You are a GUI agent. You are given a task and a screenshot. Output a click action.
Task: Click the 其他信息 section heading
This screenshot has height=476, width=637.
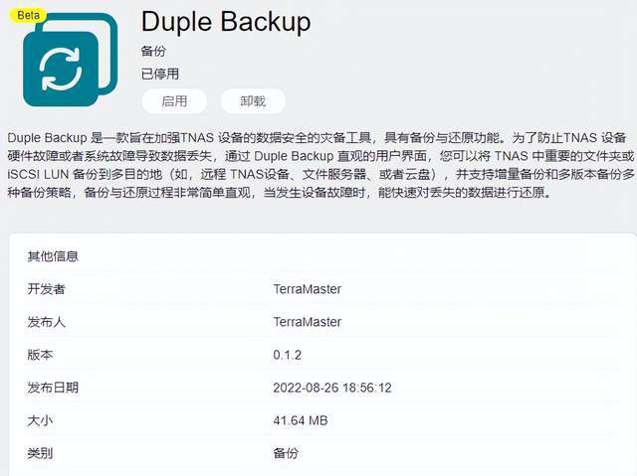(53, 256)
